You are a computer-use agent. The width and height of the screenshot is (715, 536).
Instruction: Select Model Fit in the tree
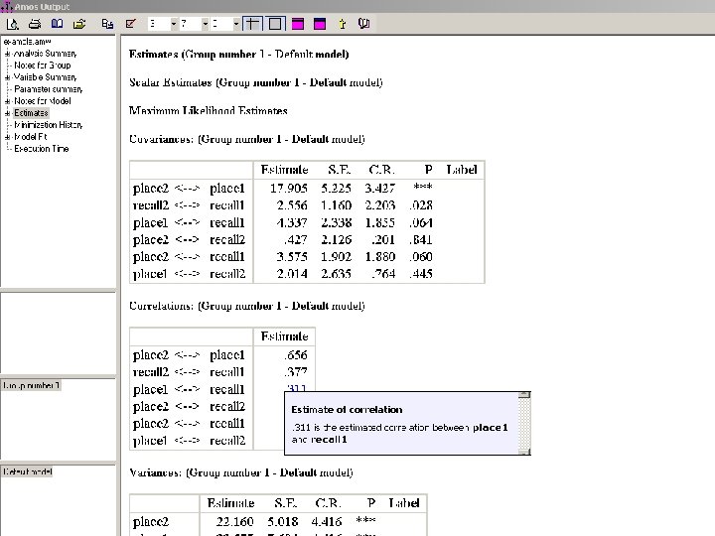(31, 137)
